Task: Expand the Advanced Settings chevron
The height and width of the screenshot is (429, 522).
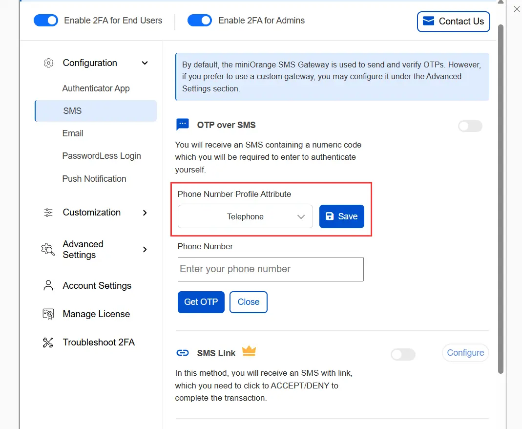Action: [x=145, y=249]
